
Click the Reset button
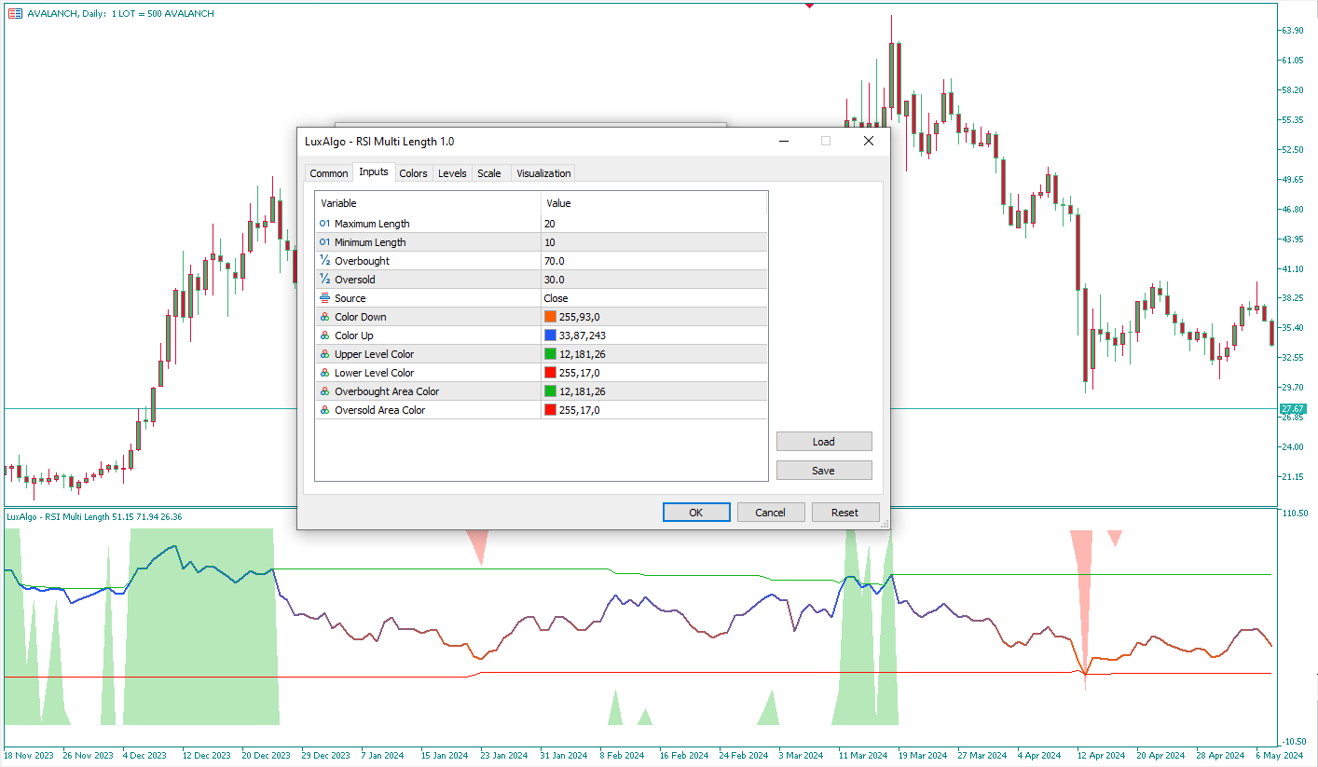pos(844,512)
